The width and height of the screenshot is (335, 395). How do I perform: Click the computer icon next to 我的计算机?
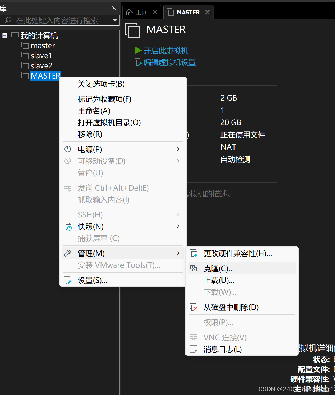[x=15, y=35]
